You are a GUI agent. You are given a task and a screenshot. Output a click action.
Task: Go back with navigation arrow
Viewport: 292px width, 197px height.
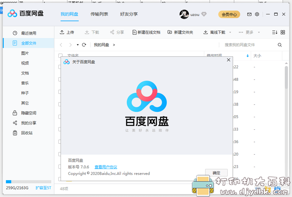tap(61, 45)
